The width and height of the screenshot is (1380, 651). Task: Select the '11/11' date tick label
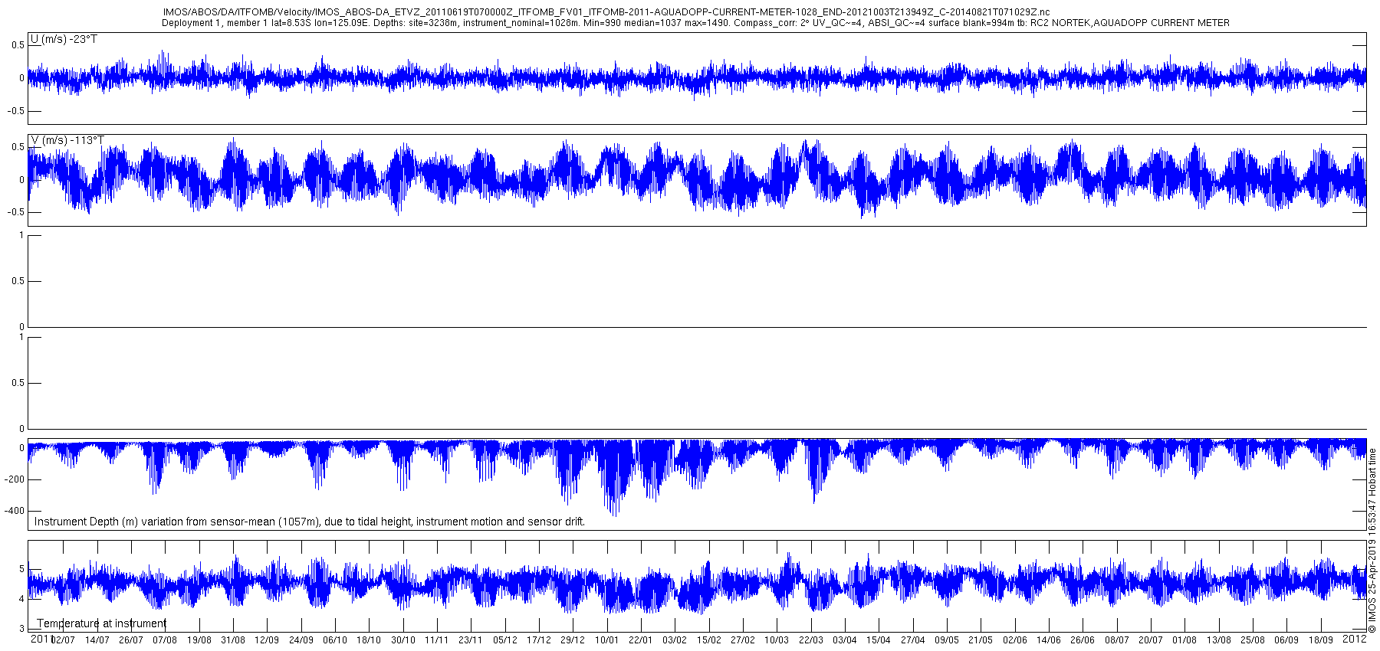coord(437,640)
